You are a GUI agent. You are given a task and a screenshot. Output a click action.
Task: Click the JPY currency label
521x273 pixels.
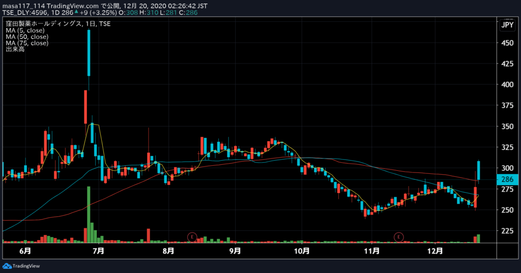[x=507, y=25]
